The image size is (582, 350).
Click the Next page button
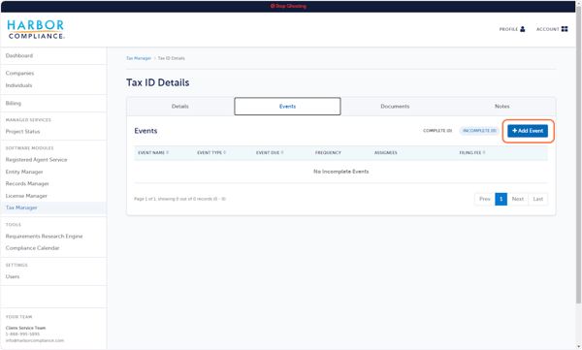pos(517,199)
